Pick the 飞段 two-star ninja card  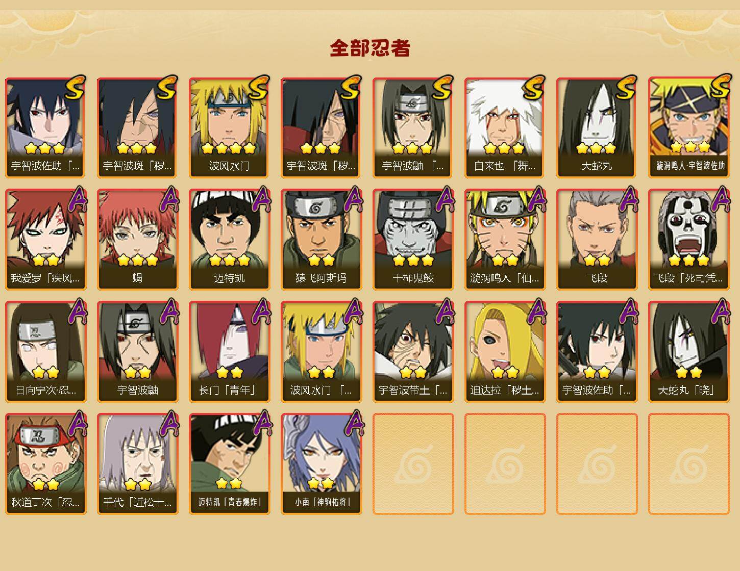(597, 240)
